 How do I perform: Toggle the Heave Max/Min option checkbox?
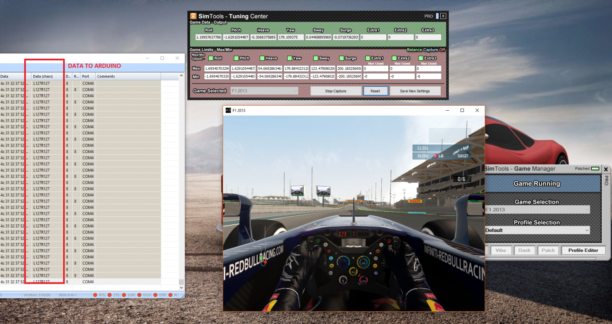click(262, 58)
